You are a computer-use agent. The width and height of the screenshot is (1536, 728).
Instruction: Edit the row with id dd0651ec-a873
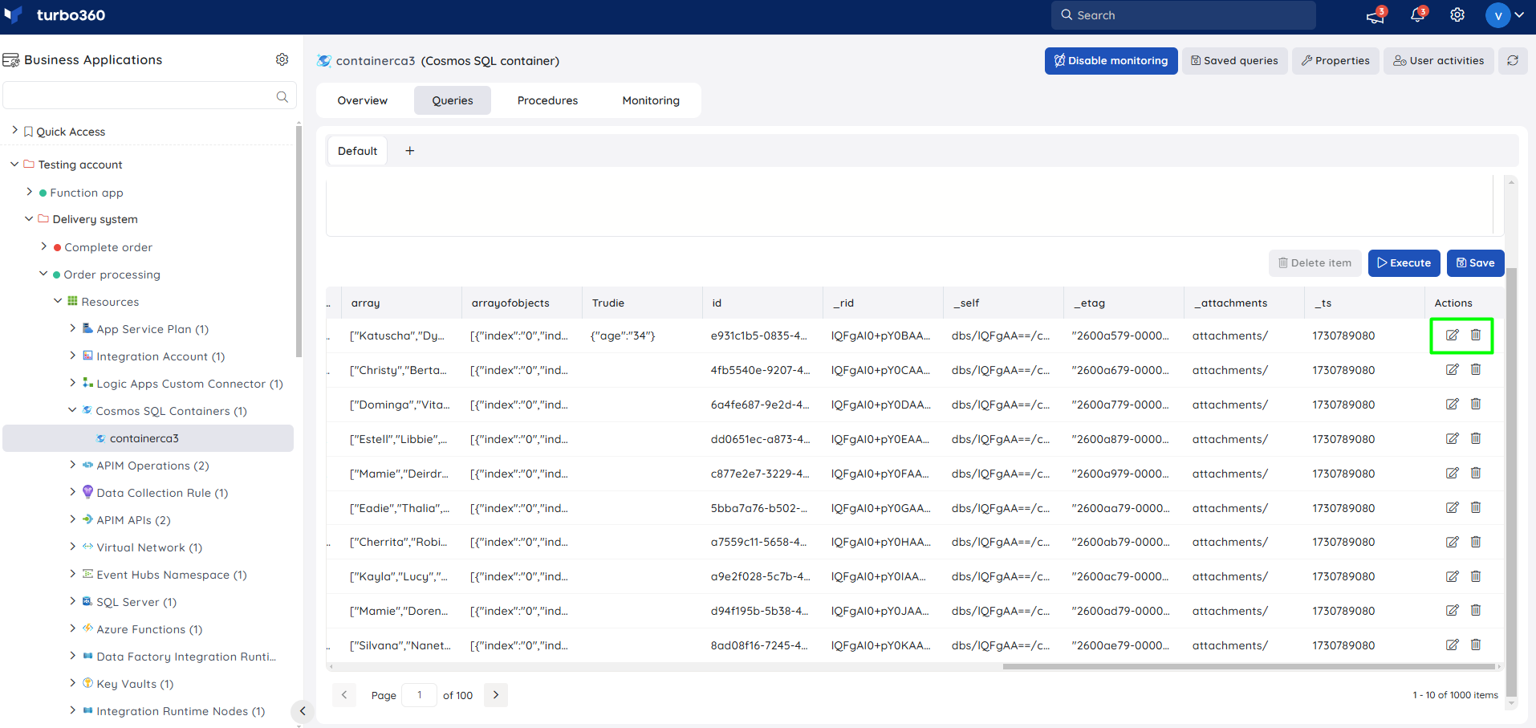click(x=1453, y=439)
